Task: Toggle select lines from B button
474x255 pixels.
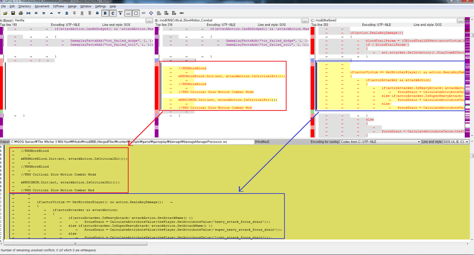Action: 105,13
